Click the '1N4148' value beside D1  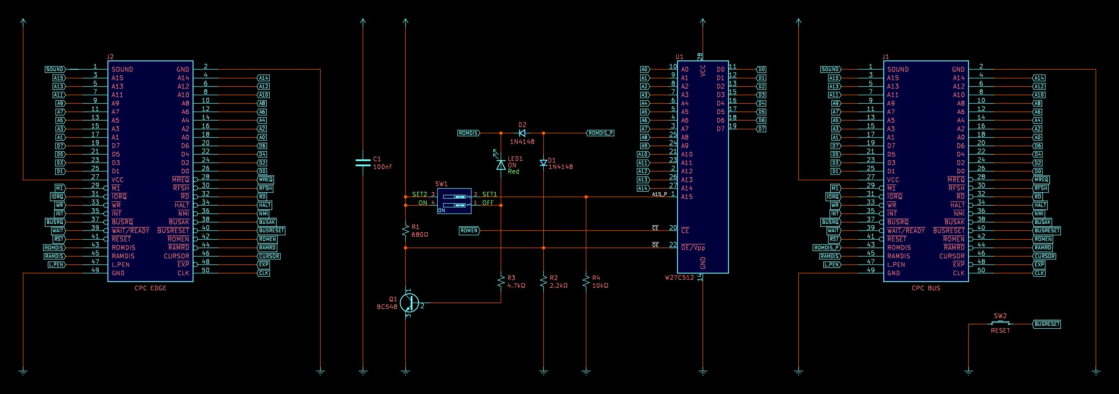pos(560,167)
